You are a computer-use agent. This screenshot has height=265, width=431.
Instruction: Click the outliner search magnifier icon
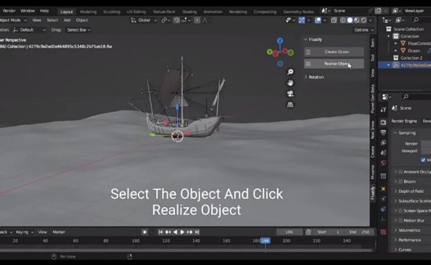416,20
